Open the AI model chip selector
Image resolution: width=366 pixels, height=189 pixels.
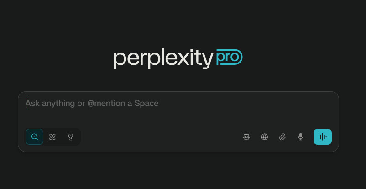pyautogui.click(x=246, y=136)
